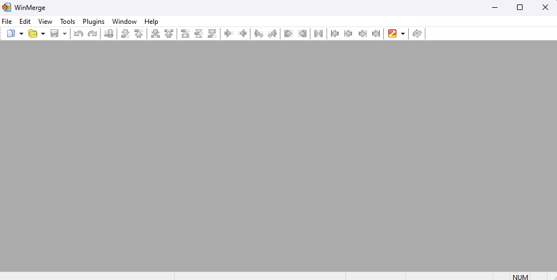Click the Refresh icon at toolbar end
This screenshot has height=280, width=557.
417,34
